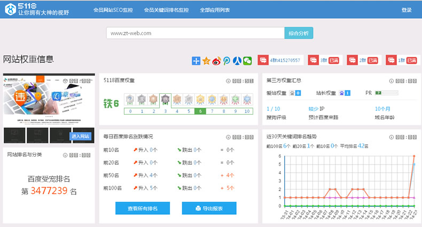This screenshot has width=422, height=227.
Task: Share via the Tencent Weibo icon
Action: [226, 61]
